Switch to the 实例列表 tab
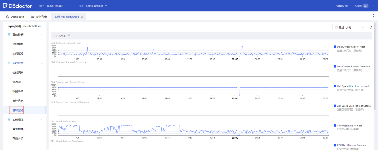The image size is (378, 150). [39, 17]
